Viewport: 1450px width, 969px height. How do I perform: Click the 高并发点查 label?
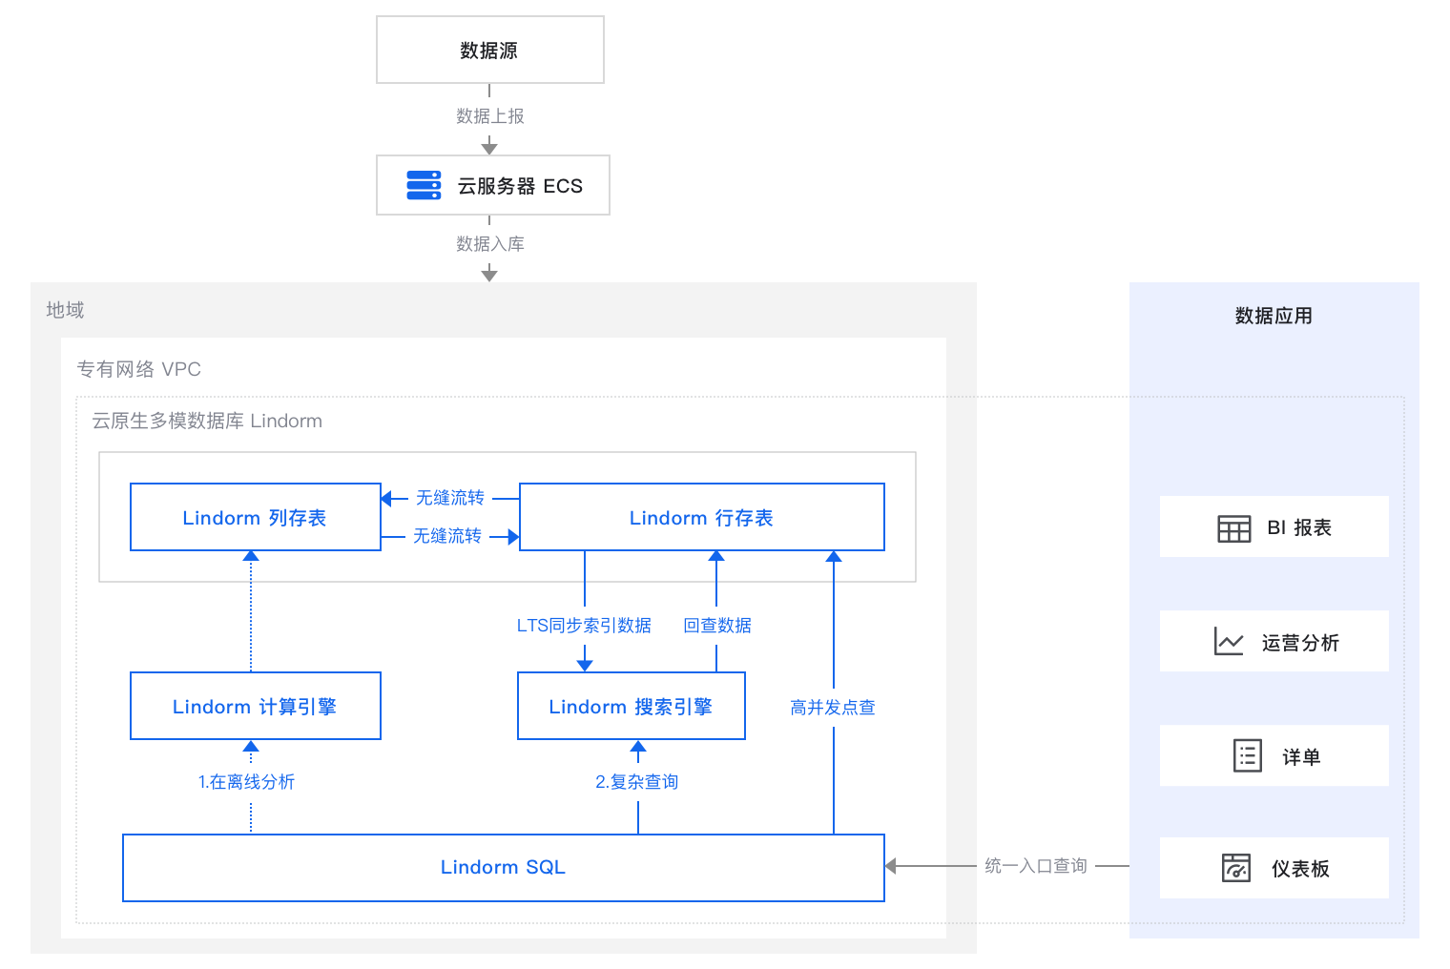coord(833,708)
